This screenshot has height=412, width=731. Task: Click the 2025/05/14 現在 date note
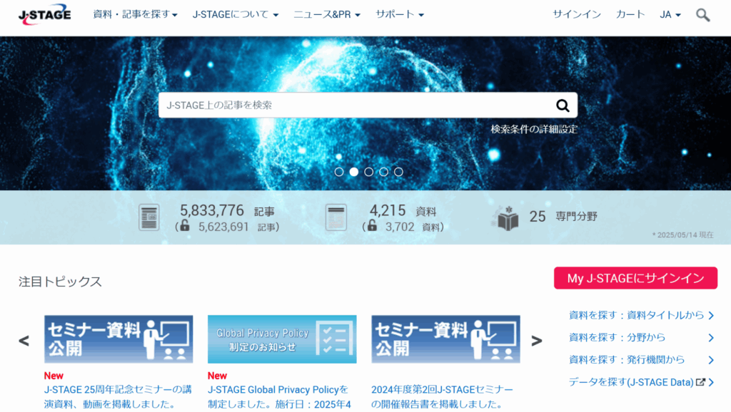click(682, 235)
